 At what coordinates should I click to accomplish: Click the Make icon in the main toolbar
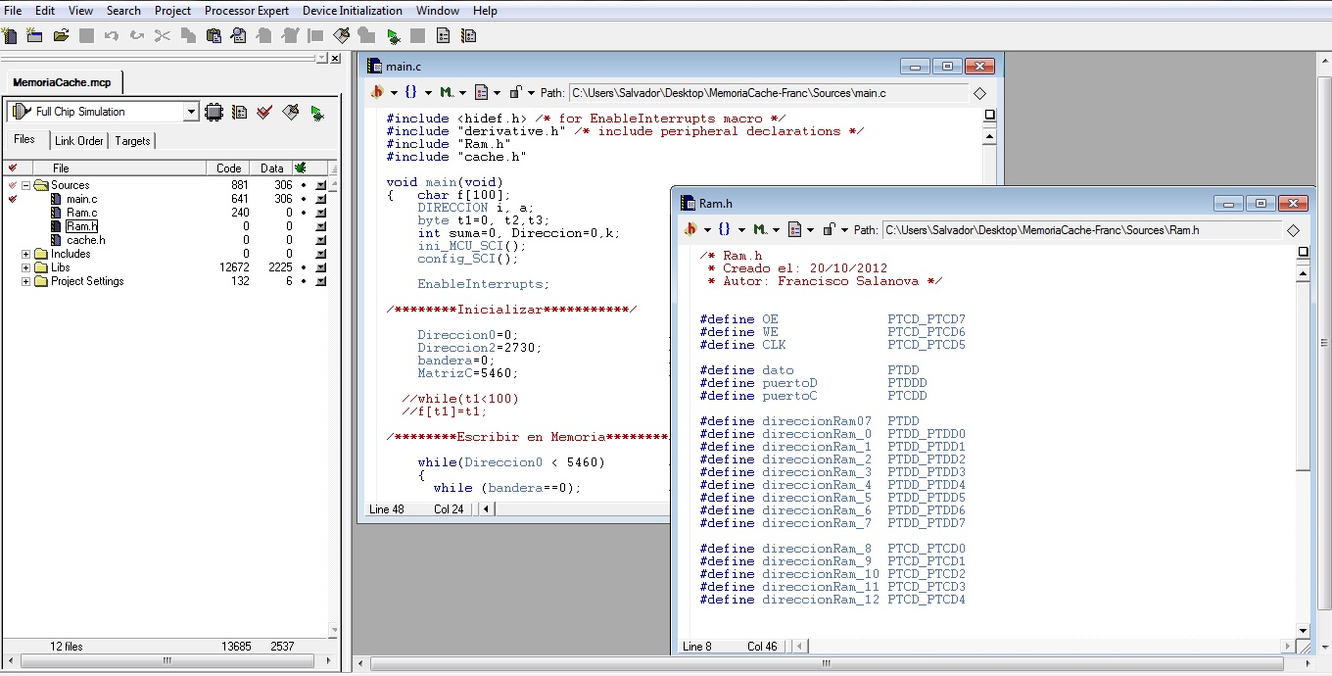(342, 35)
